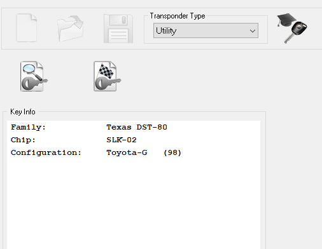Open the Transponder Type dropdown

pyautogui.click(x=206, y=30)
